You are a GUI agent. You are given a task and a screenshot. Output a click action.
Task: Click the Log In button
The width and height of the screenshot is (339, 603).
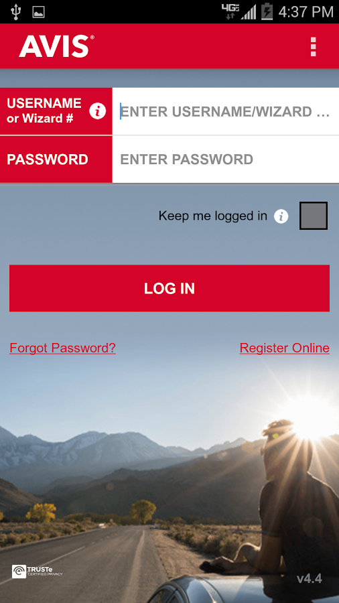click(169, 288)
